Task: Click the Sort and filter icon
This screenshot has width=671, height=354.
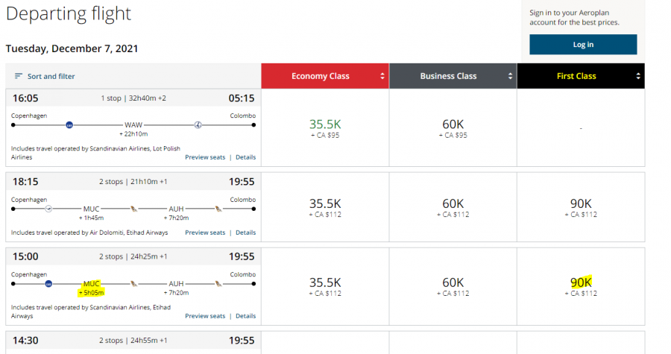Action: (19, 76)
